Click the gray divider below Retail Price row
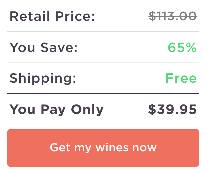The image size is (210, 174). pyautogui.click(x=103, y=32)
